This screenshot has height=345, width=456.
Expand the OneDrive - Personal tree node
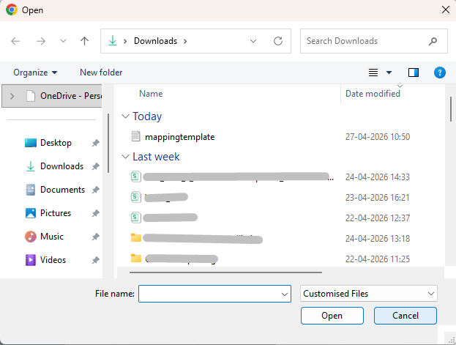[x=12, y=96]
